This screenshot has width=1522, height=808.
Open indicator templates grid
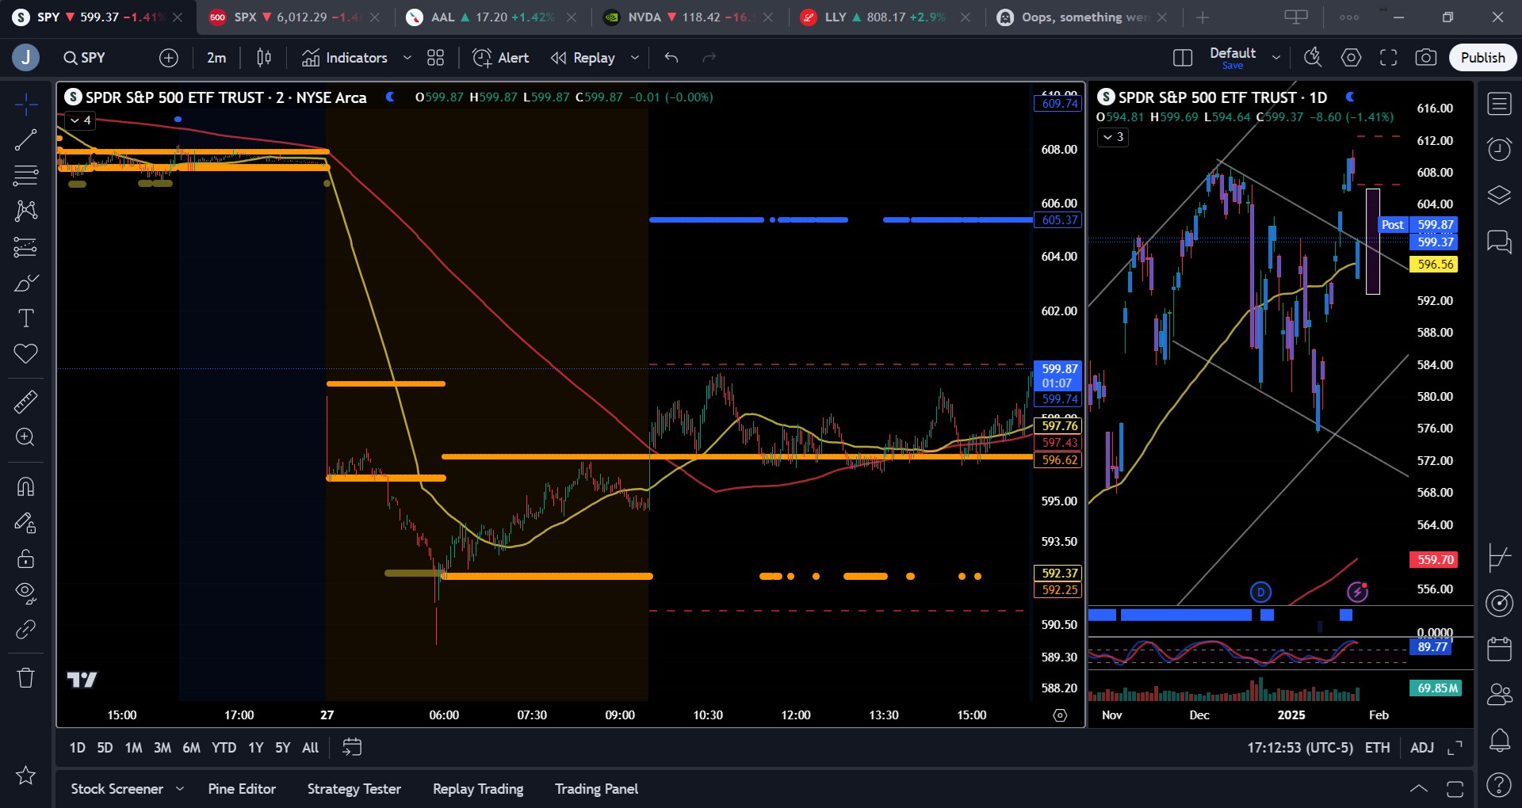pyautogui.click(x=436, y=58)
